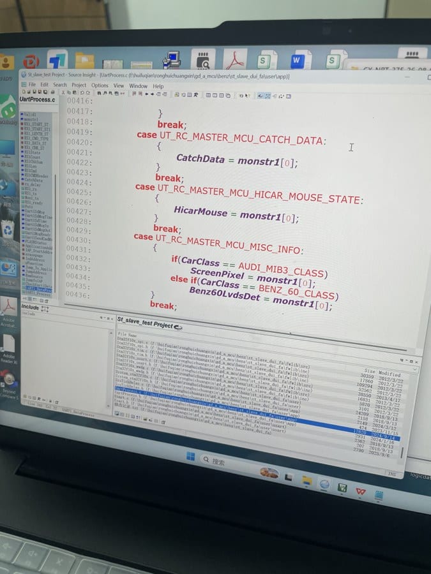This screenshot has height=574, width=431.
Task: Click the sort icon under symbol list
Action: click(x=34, y=299)
